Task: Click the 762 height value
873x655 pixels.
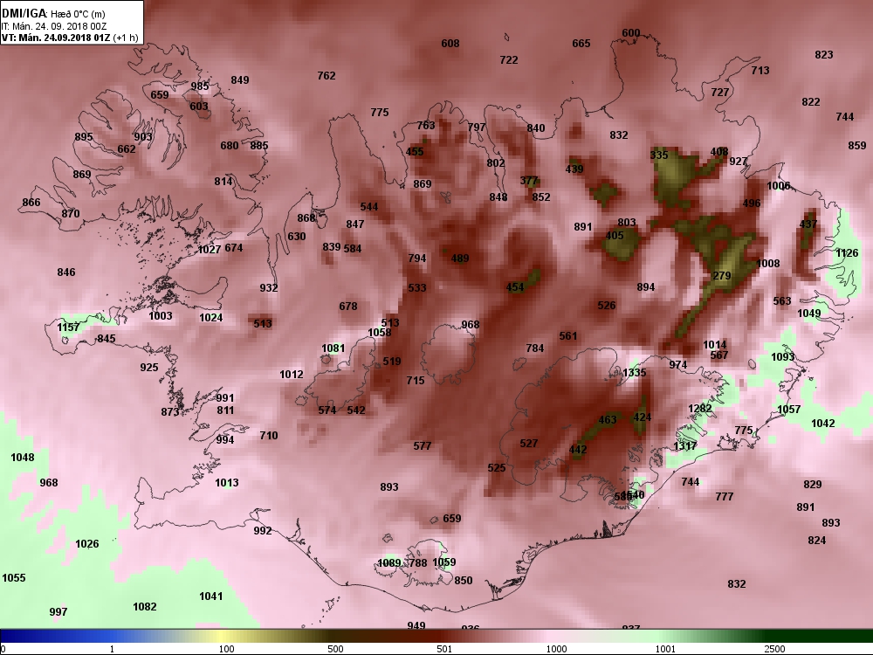Action: tap(327, 75)
